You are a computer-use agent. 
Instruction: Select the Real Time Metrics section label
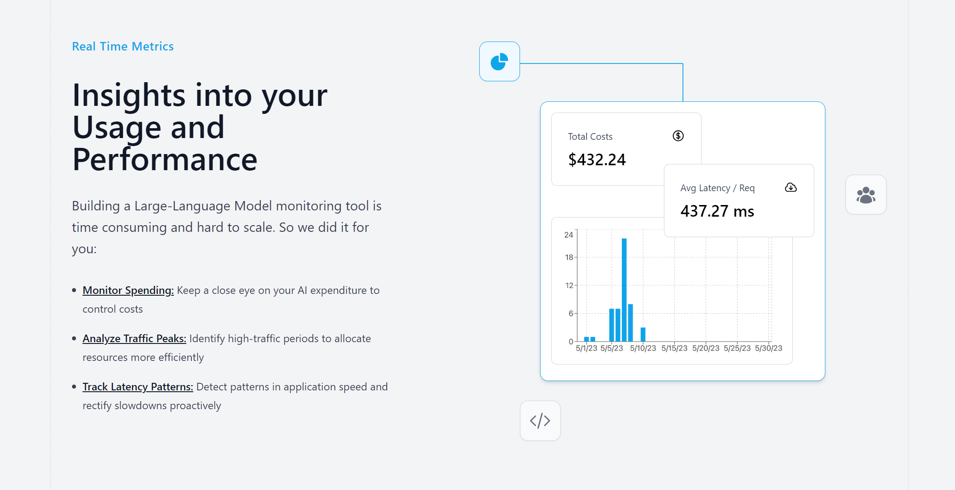(x=123, y=46)
